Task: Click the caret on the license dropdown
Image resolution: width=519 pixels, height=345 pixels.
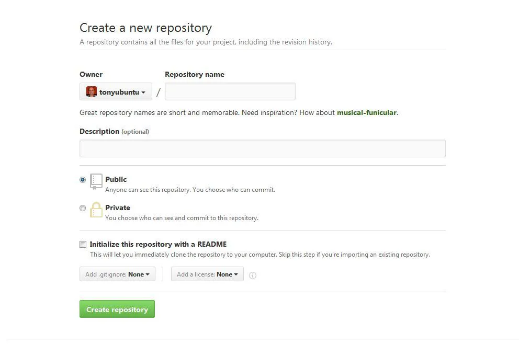Action: tap(236, 273)
